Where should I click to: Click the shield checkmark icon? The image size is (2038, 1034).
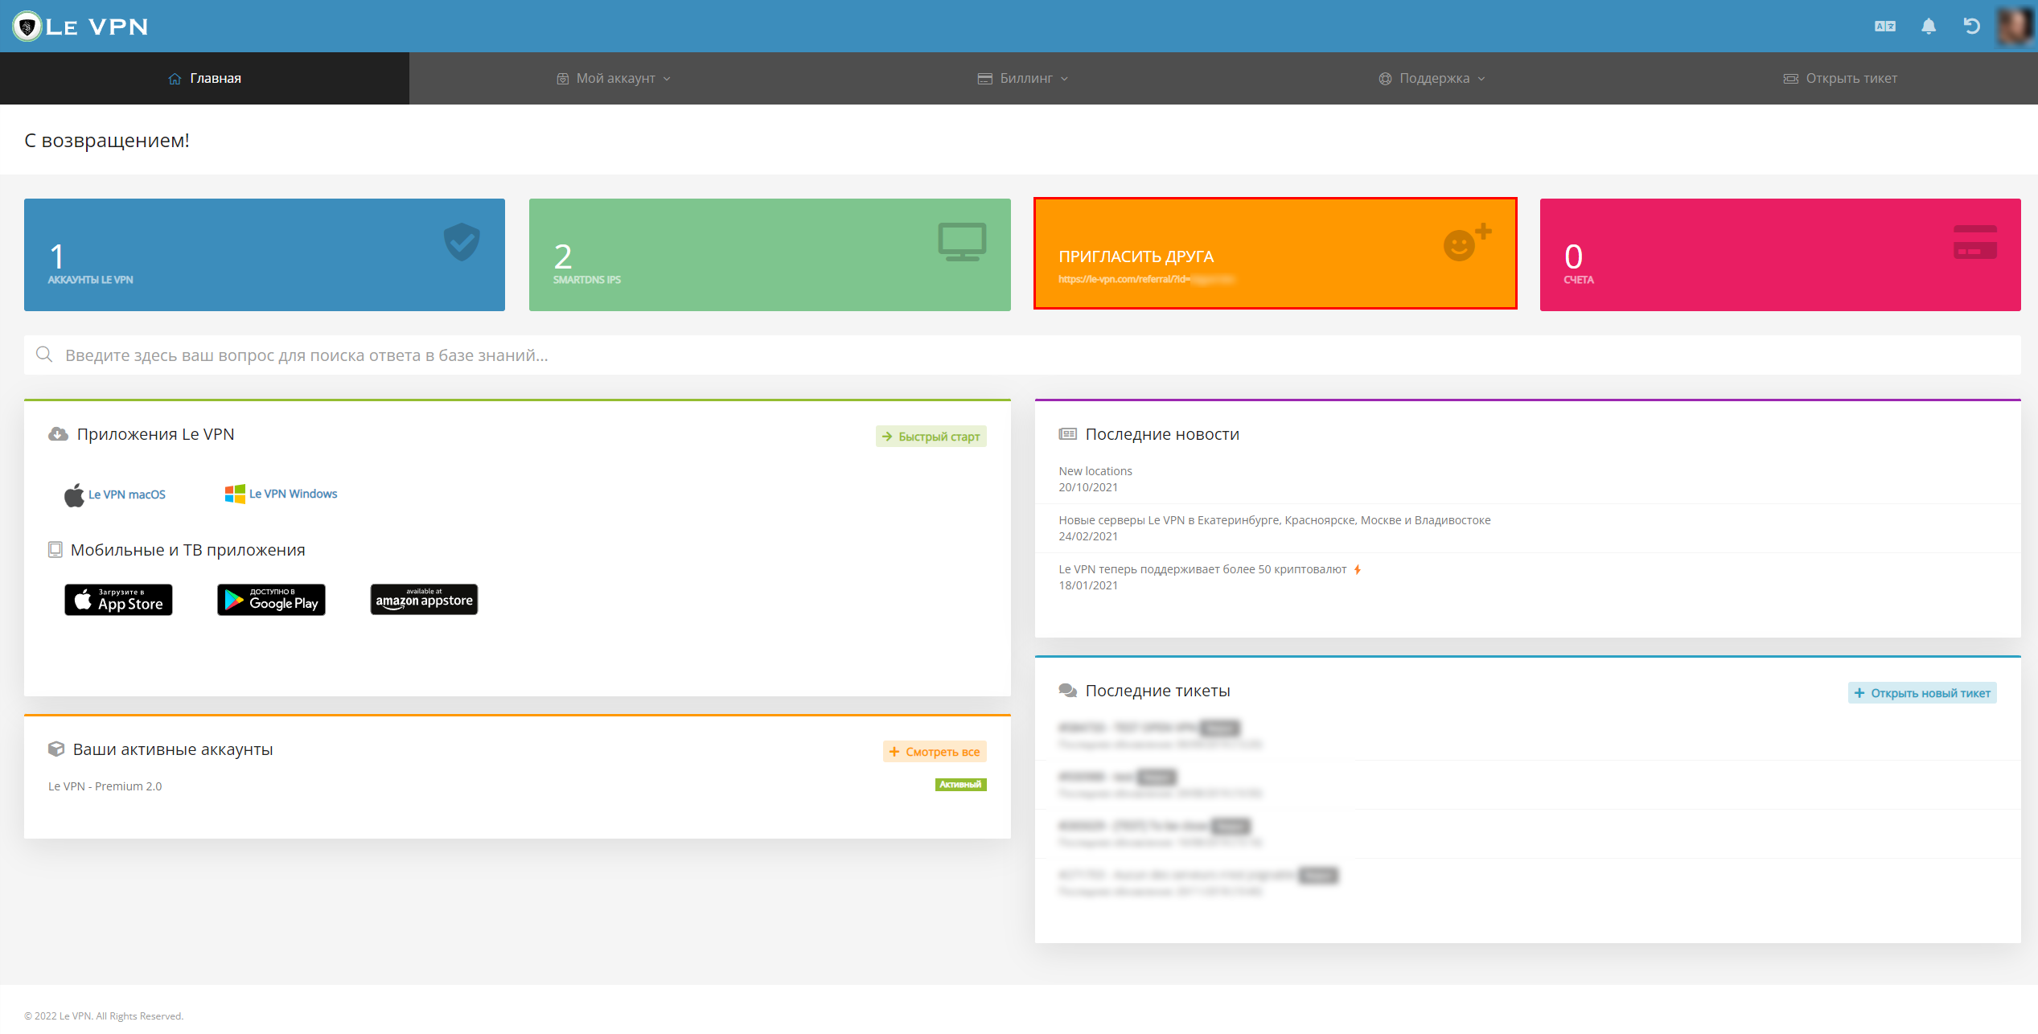coord(462,242)
